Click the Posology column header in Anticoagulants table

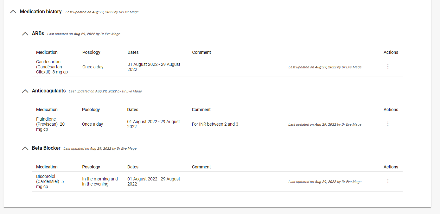[x=91, y=110]
